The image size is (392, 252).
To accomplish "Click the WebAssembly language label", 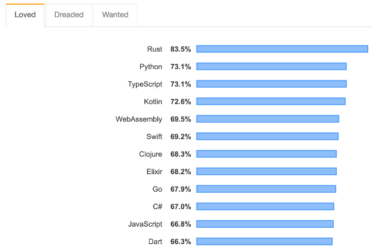I will [139, 119].
